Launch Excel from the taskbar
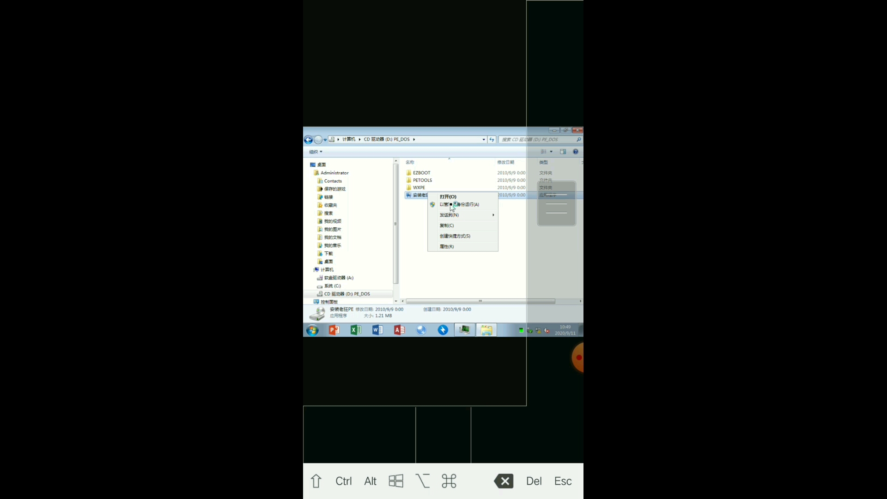The width and height of the screenshot is (887, 499). coord(355,330)
